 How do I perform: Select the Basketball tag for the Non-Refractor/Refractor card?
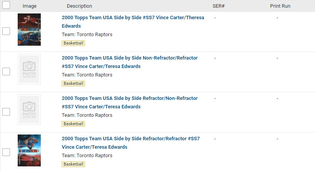point(73,83)
